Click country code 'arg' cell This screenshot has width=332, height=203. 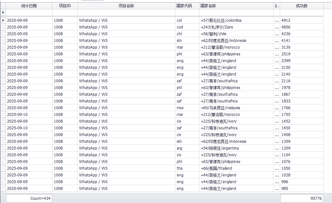click(187, 148)
